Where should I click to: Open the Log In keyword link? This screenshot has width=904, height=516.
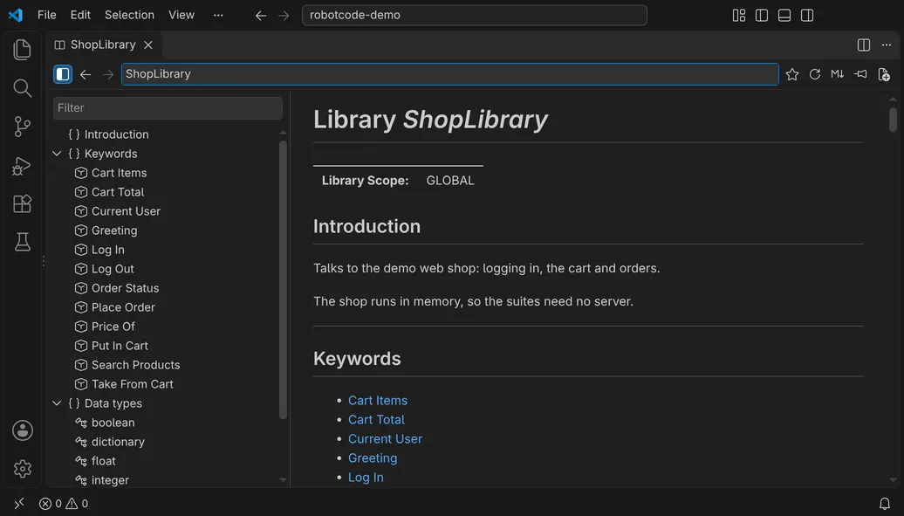pos(366,478)
